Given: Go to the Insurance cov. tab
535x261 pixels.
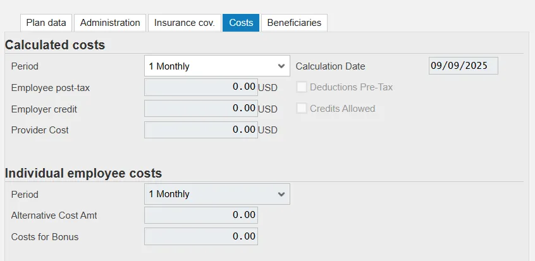Looking at the screenshot, I should [x=185, y=23].
